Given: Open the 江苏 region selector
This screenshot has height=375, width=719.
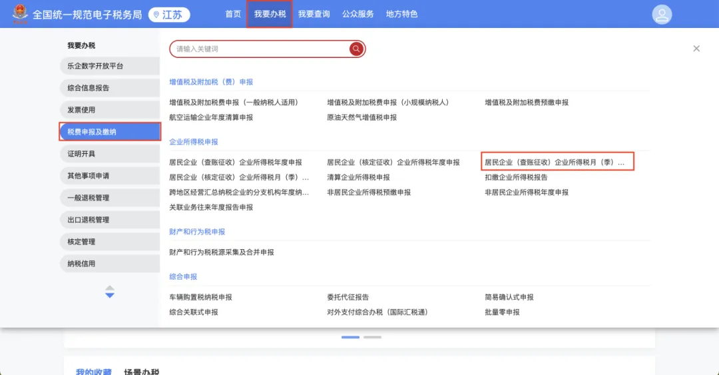Looking at the screenshot, I should 169,15.
